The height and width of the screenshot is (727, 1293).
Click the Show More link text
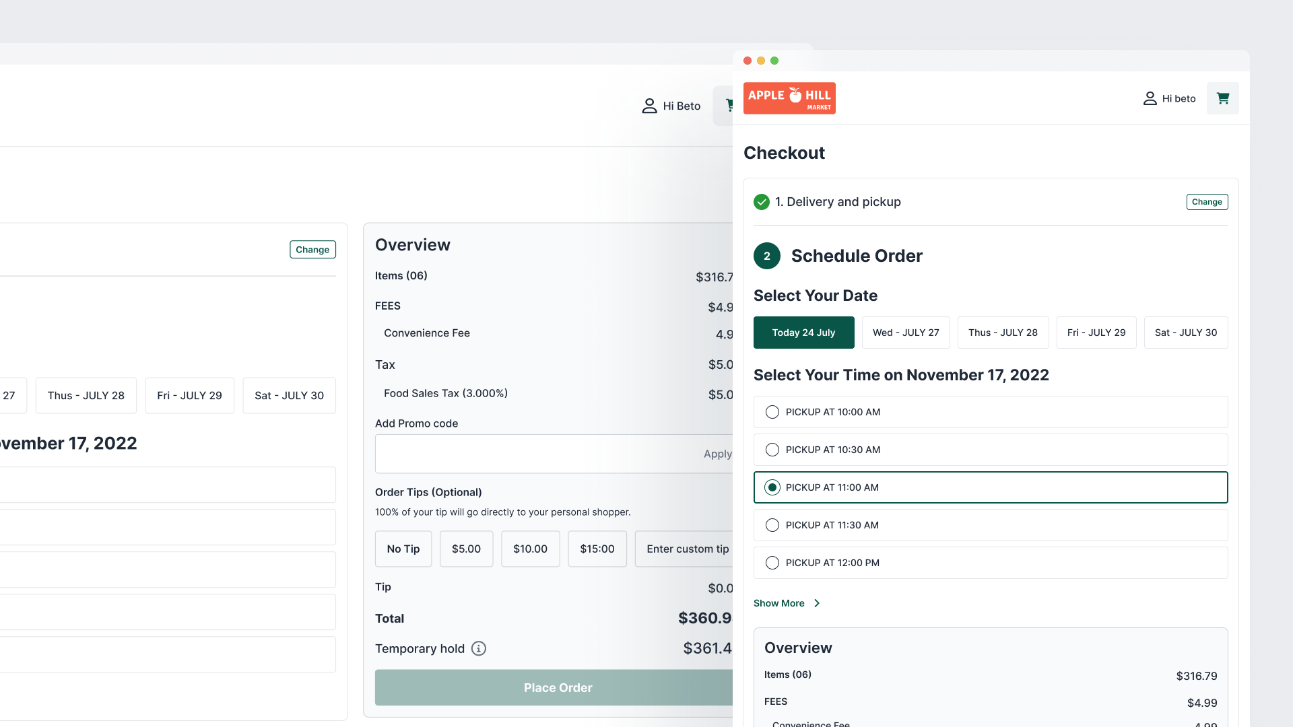tap(778, 603)
